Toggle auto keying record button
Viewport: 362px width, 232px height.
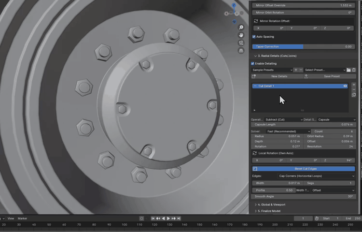141,218
